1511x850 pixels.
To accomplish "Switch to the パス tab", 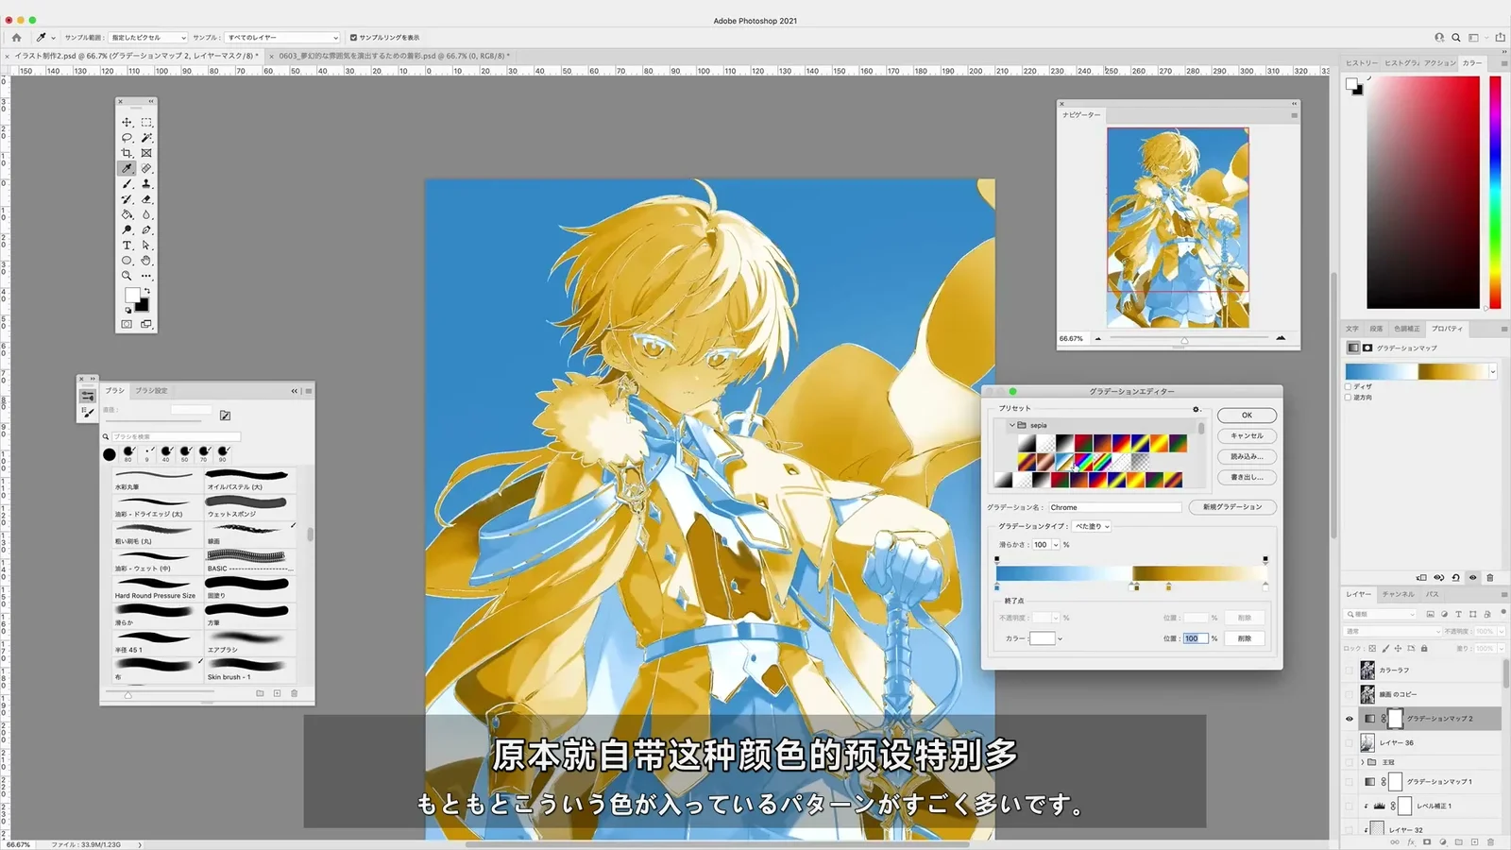I will tap(1433, 595).
